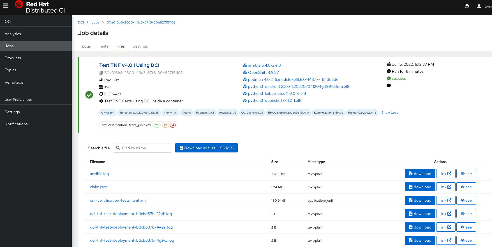Focus the Find by name search field

tap(142, 148)
